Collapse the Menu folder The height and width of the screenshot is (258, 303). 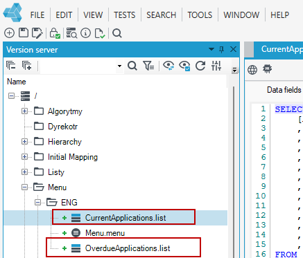(x=24, y=187)
